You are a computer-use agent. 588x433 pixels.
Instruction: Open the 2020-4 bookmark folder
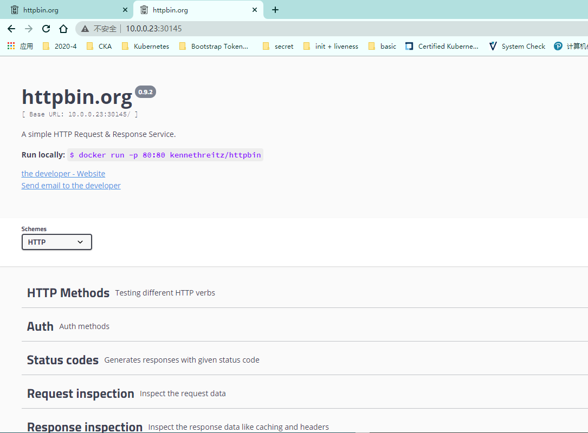click(x=60, y=46)
